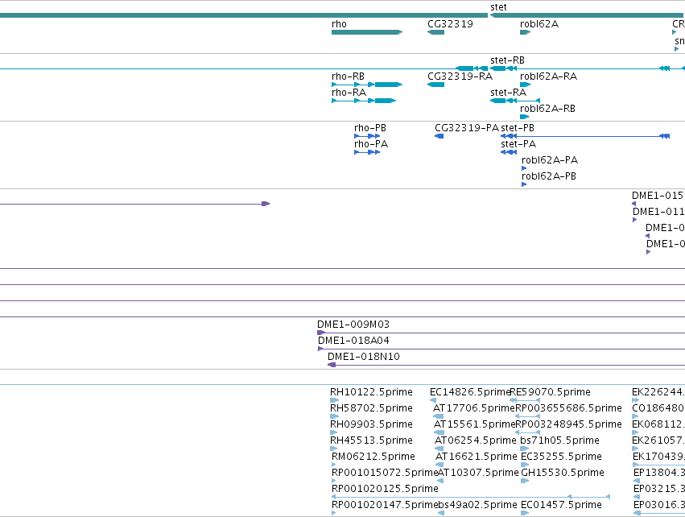The height and width of the screenshot is (517, 685).
Task: Click the DME1-015 clone label
Action: 658,196
